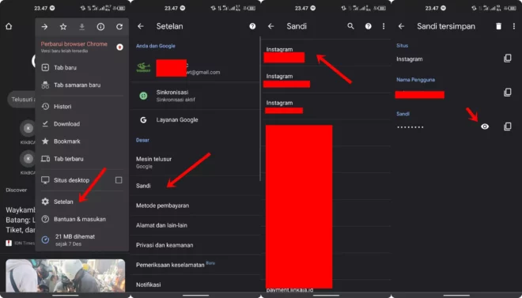Open Privasi dan keamanan
The width and height of the screenshot is (522, 298).
coord(195,245)
